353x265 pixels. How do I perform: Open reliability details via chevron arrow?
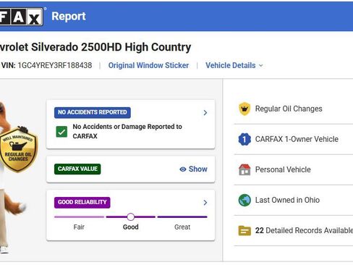pos(205,203)
